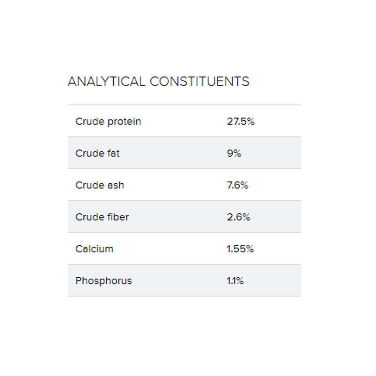Viewport: 376px width, 376px height.
Task: Click the word 'protein' in the first row
Action: point(124,122)
